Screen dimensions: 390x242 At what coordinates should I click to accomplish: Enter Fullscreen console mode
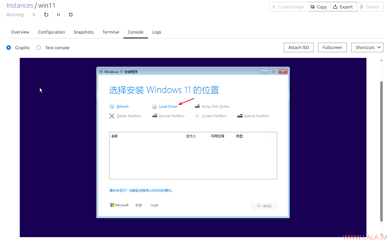[x=332, y=47]
